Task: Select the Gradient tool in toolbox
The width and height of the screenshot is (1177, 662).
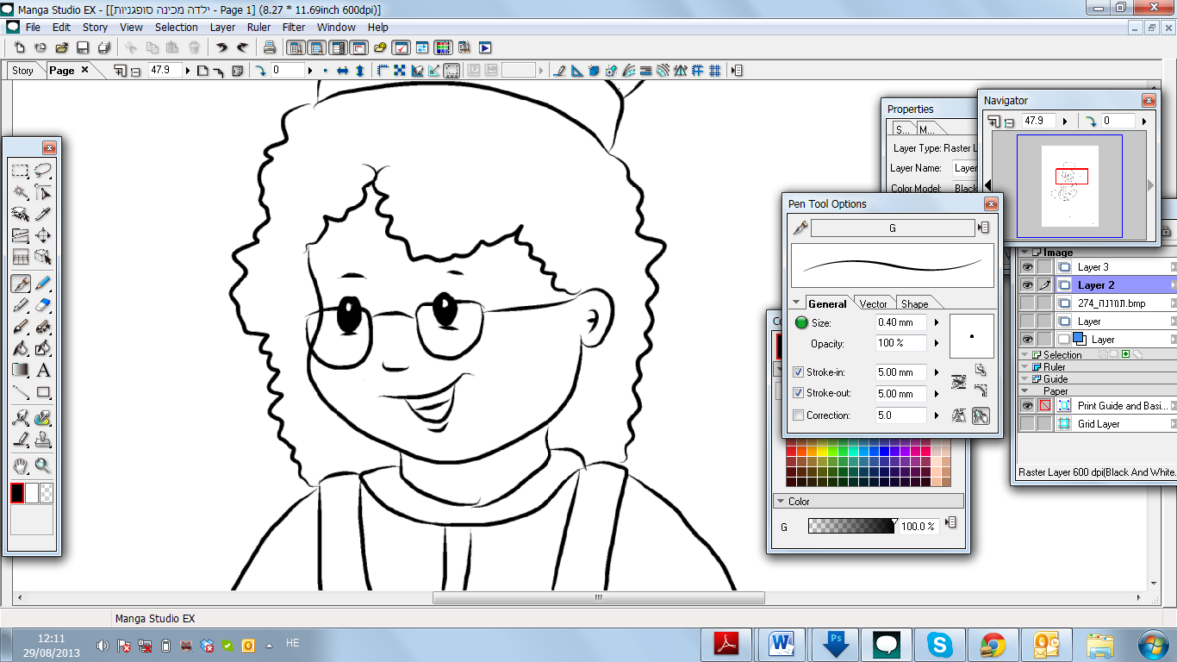Action: coord(21,371)
